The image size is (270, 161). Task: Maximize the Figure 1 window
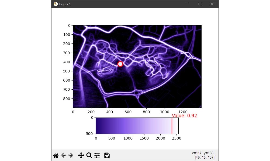pos(200,4)
